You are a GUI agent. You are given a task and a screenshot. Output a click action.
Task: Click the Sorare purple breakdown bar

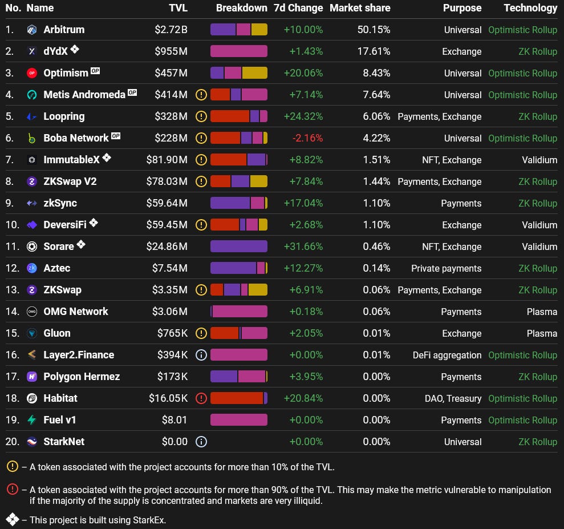coord(239,247)
